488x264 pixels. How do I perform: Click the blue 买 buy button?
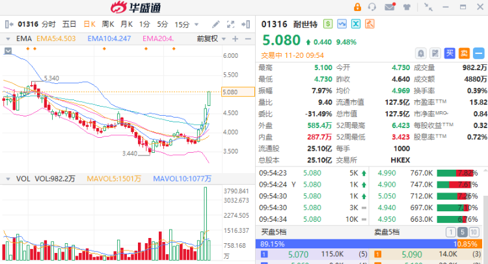(450, 53)
